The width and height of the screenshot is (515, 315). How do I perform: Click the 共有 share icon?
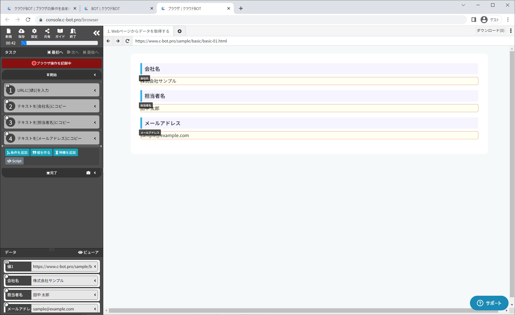pos(47,33)
